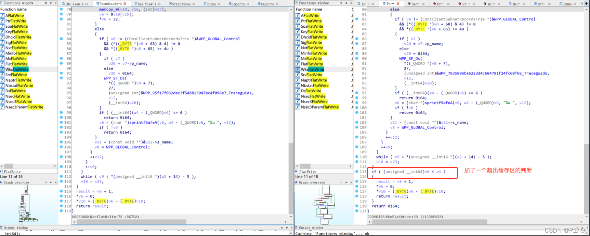Click left pseudocode horizontal scrollbar right arrow
590x236 pixels.
286,222
